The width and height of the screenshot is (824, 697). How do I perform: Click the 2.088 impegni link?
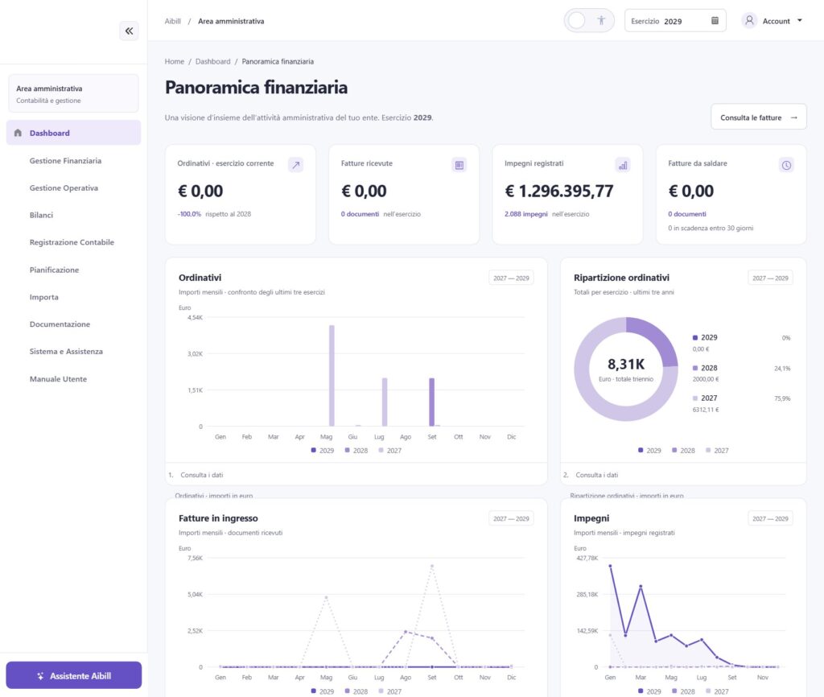[526, 214]
